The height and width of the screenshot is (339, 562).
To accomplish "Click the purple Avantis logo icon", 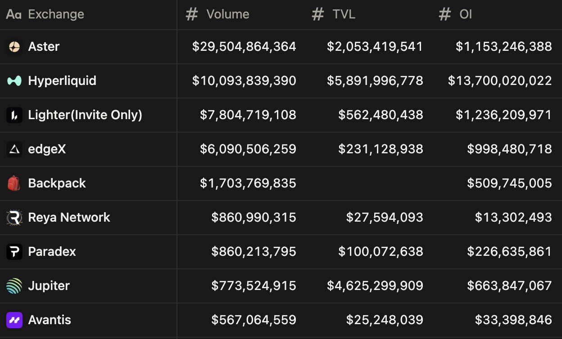I will (14, 320).
